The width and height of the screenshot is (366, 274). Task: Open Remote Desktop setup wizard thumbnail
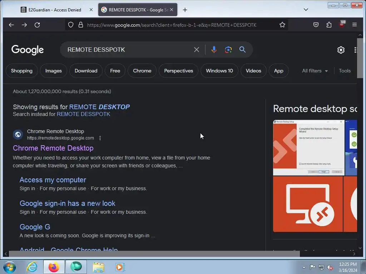(x=309, y=147)
